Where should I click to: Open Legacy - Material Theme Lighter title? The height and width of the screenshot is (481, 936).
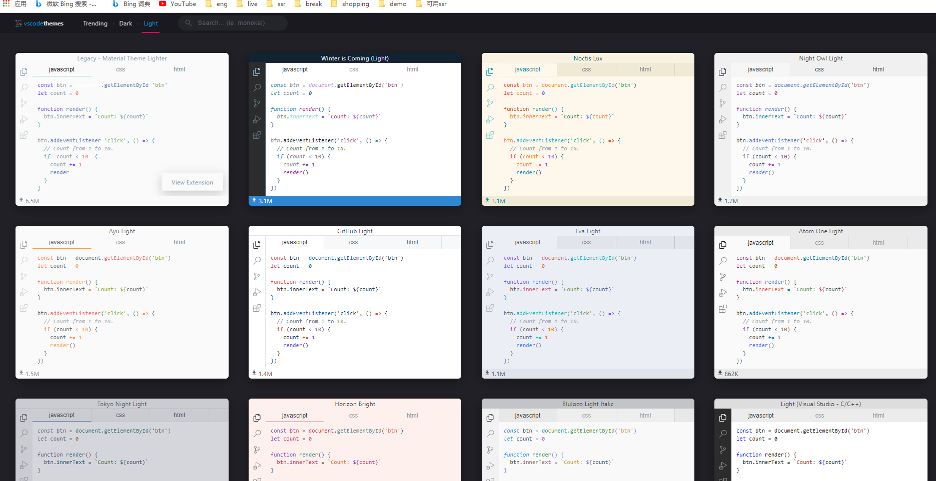(x=122, y=58)
